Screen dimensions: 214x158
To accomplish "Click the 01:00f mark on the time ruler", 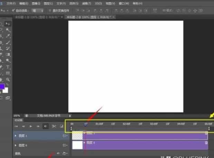I will pos(99,123).
